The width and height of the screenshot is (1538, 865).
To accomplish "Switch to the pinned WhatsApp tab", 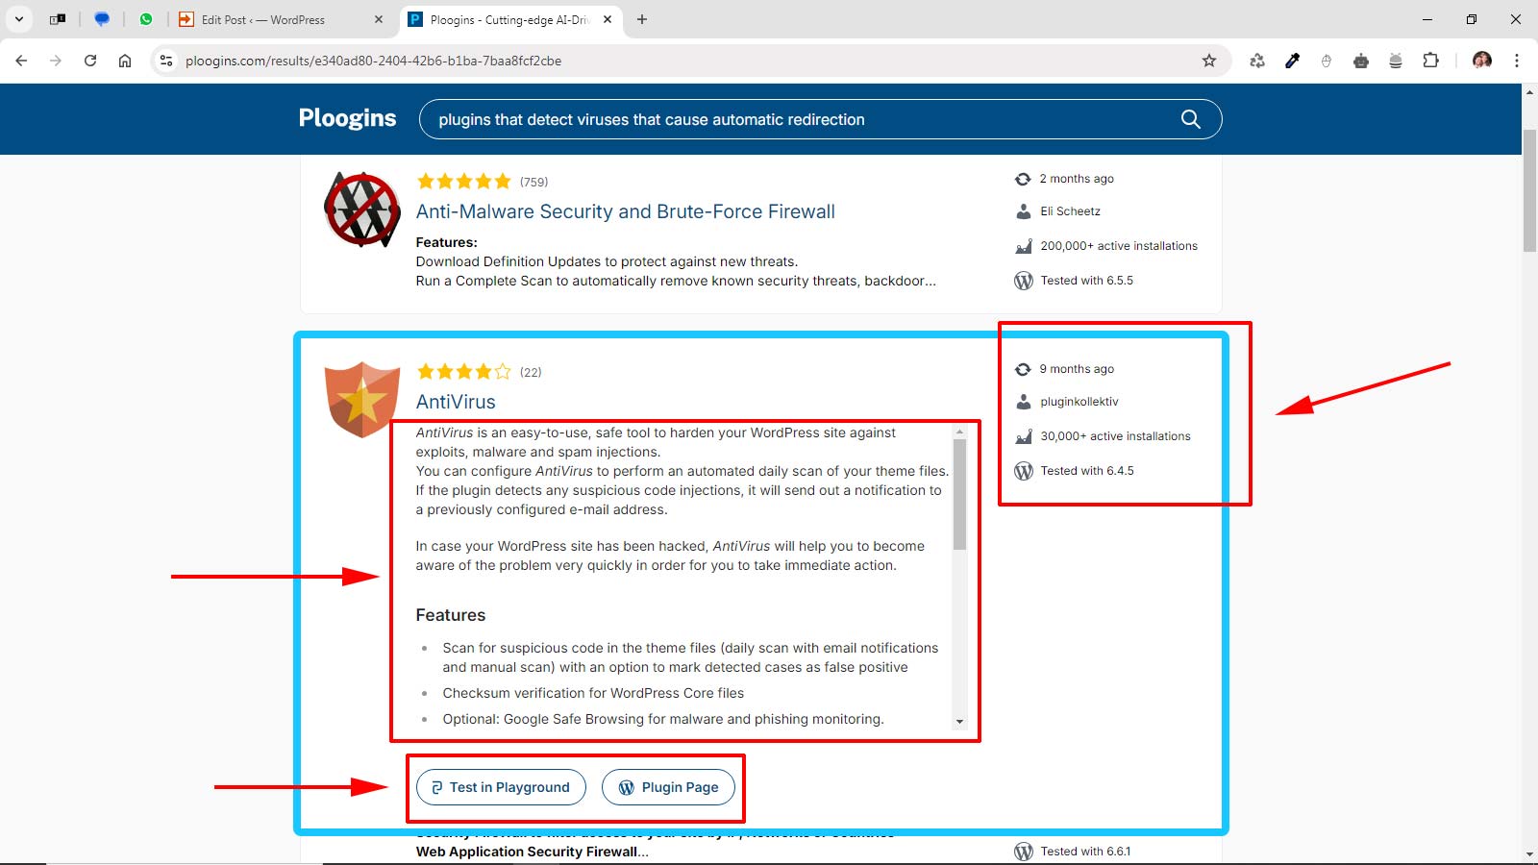I will click(x=146, y=19).
